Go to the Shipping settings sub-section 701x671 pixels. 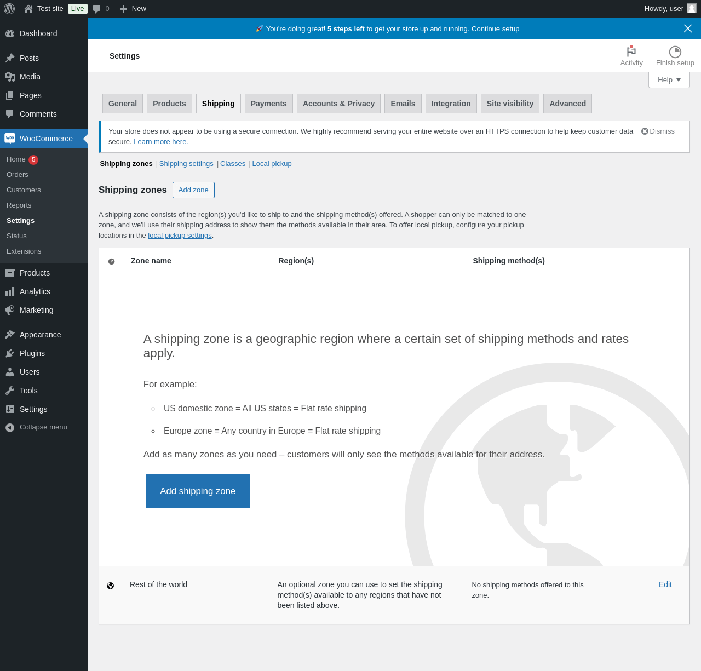click(x=186, y=164)
